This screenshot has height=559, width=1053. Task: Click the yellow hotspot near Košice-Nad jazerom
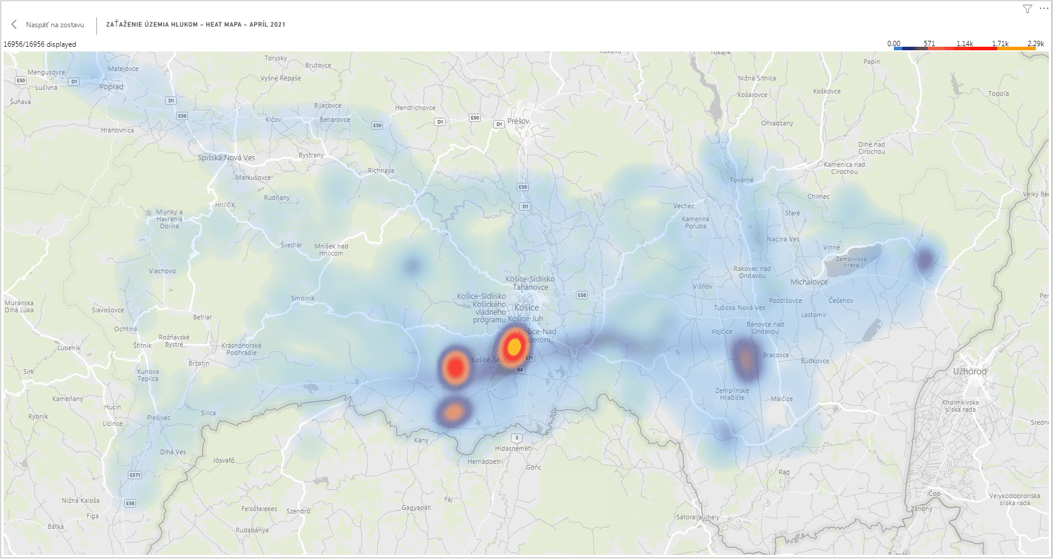[x=514, y=346]
